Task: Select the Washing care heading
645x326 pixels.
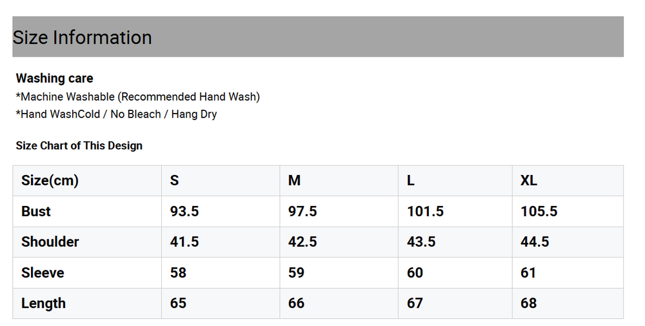Action: coord(54,78)
